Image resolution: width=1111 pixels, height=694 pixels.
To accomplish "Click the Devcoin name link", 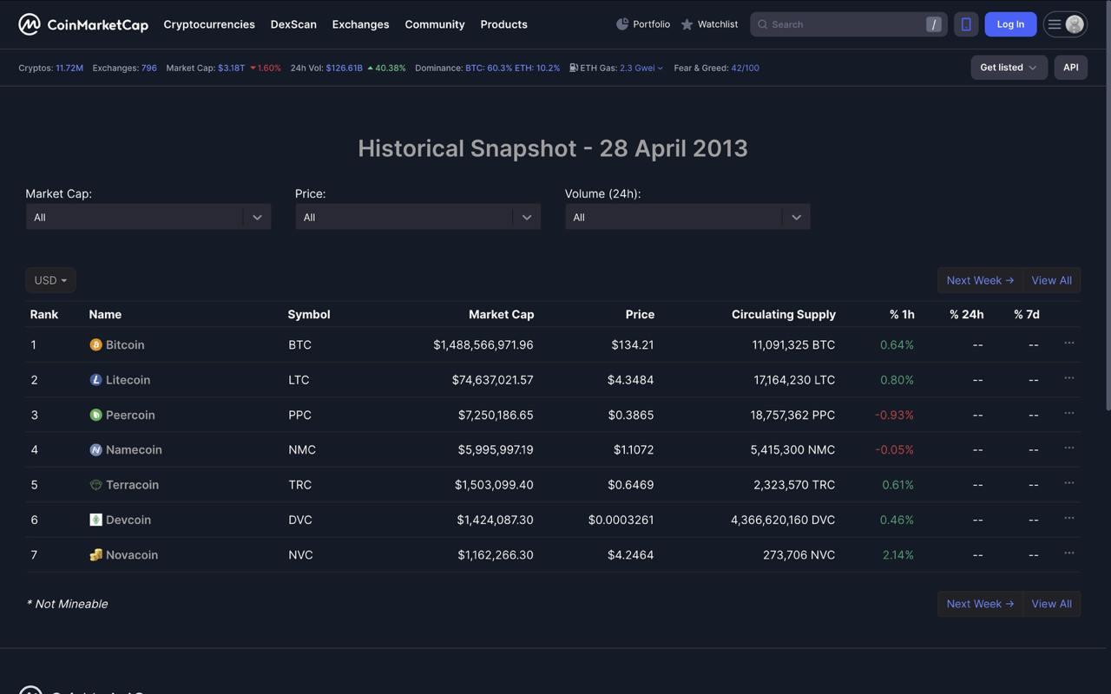I will pos(128,520).
